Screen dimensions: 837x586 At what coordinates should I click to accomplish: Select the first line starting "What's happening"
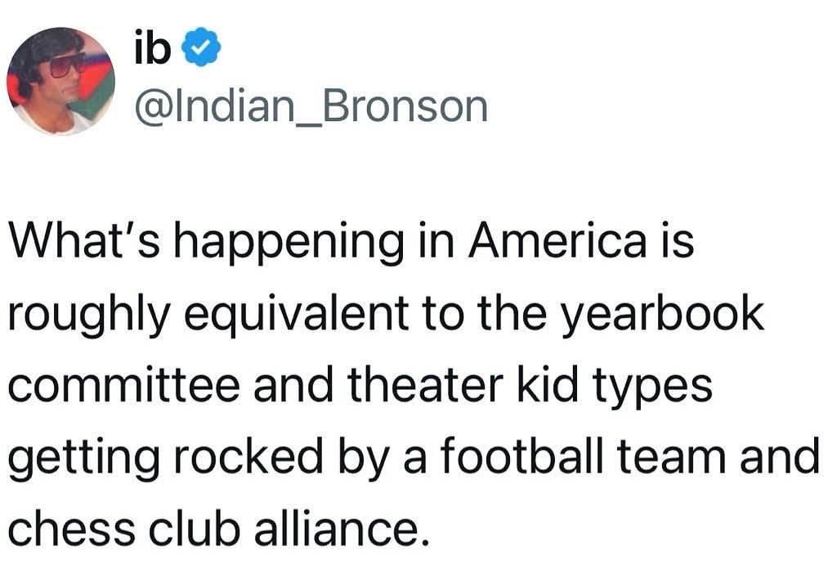tap(350, 245)
